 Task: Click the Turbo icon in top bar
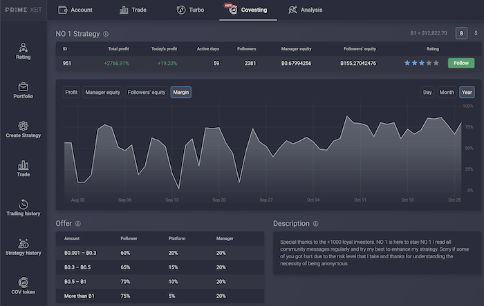coord(181,10)
